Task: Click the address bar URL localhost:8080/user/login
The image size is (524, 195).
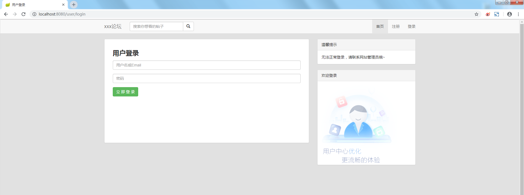Action: point(62,14)
